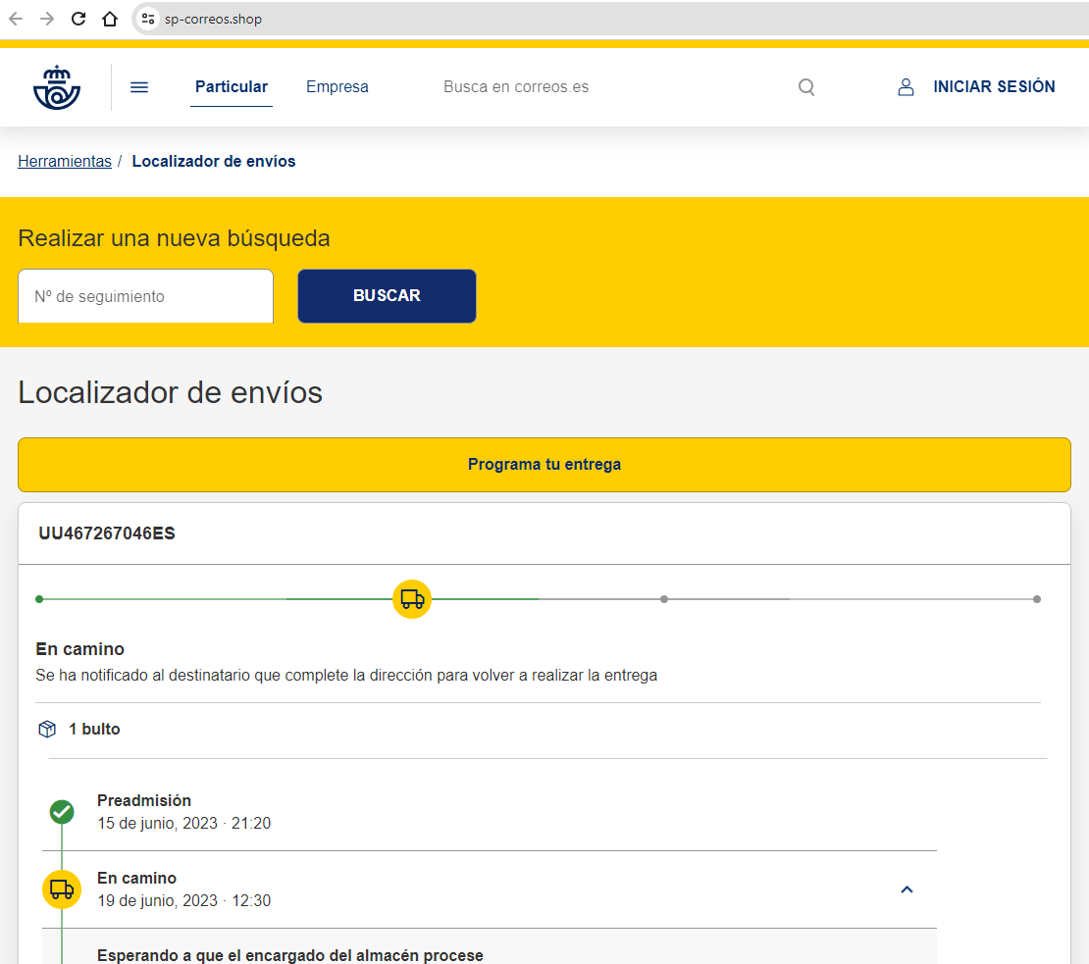Select the '1 bulto' text

point(94,730)
